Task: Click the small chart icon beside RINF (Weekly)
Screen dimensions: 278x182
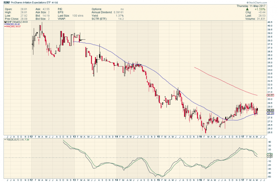Action: coord(5,22)
